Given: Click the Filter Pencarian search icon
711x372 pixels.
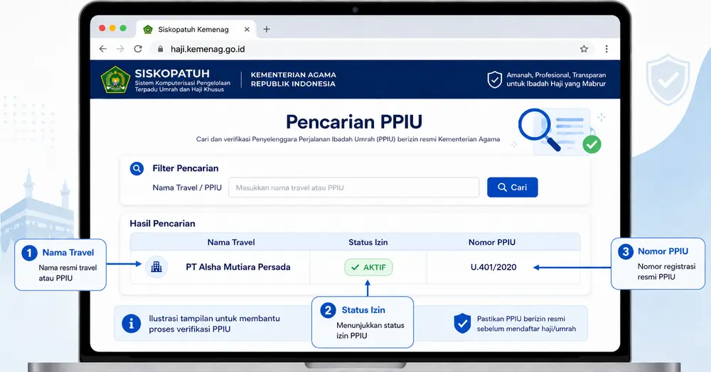Looking at the screenshot, I should click(137, 168).
